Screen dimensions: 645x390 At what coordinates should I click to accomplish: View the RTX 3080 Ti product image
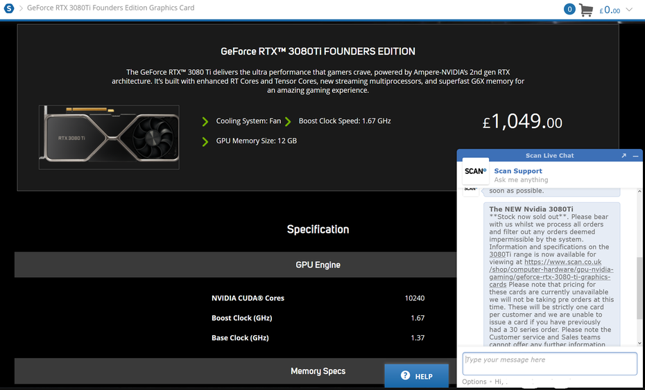[109, 137]
